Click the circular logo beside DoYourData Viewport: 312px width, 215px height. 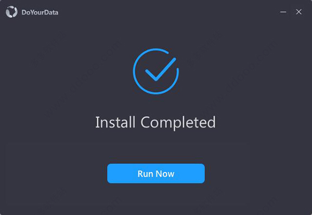11,12
